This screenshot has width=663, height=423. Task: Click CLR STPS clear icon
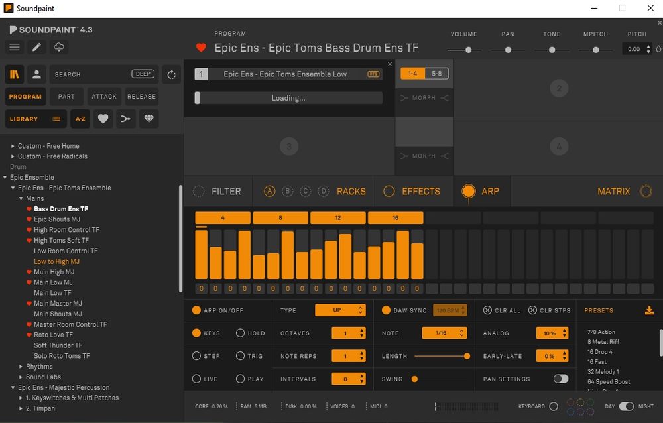tap(532, 310)
